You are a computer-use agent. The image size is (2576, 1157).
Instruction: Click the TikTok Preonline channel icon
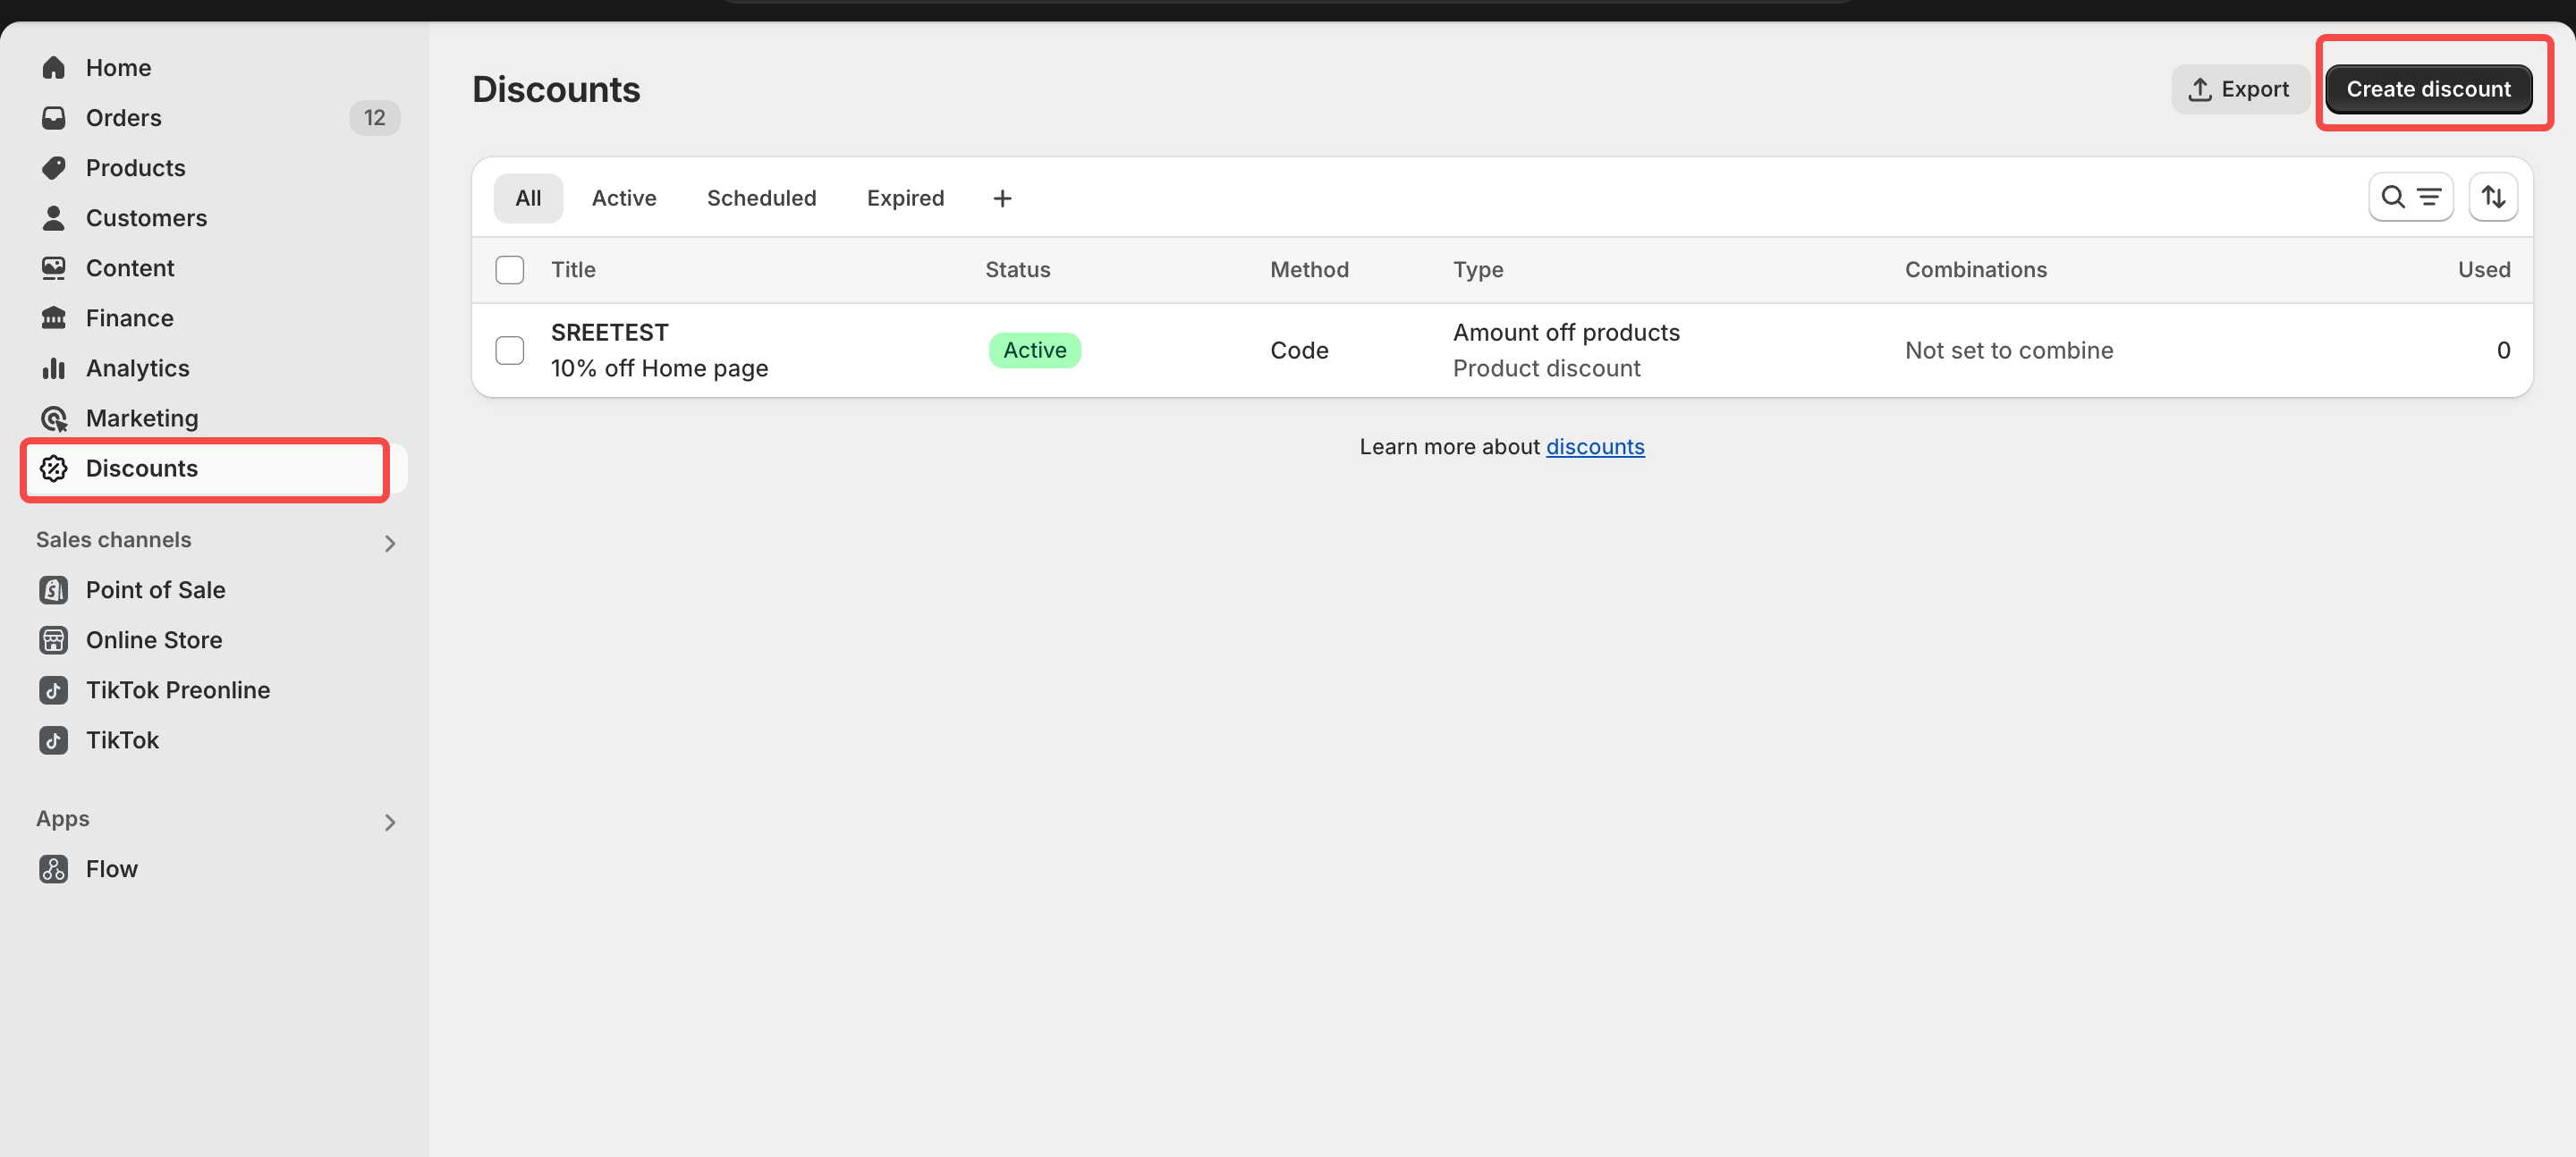click(x=53, y=690)
